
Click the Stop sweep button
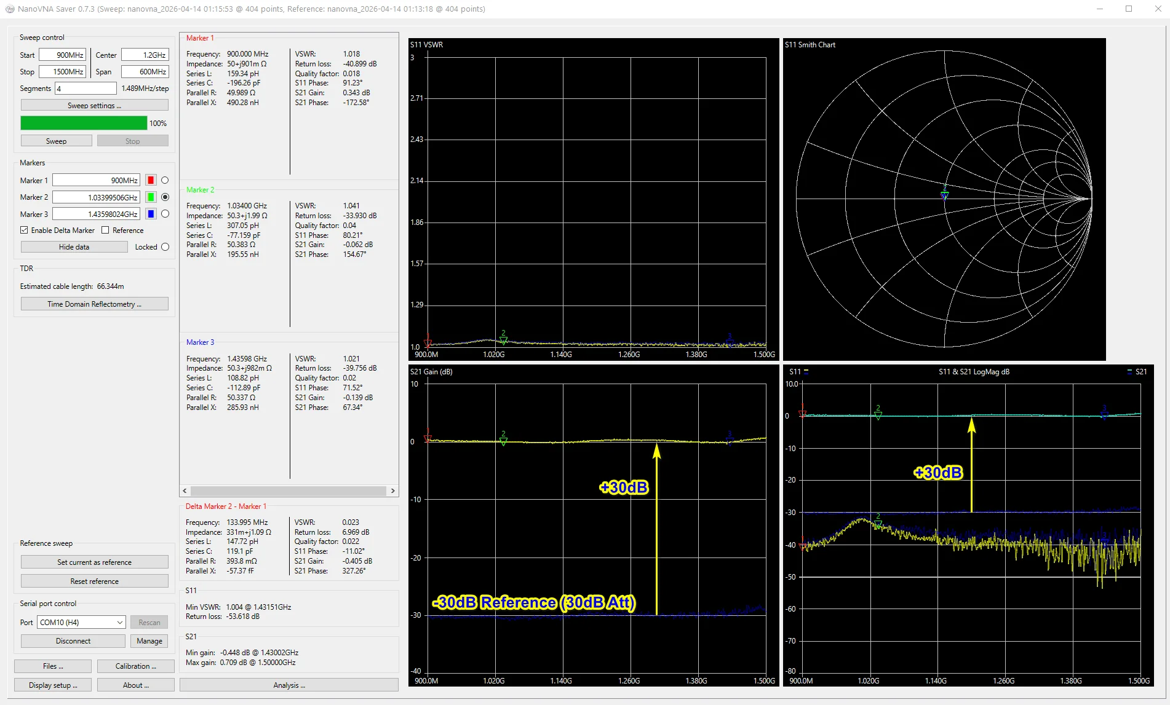[x=133, y=141]
